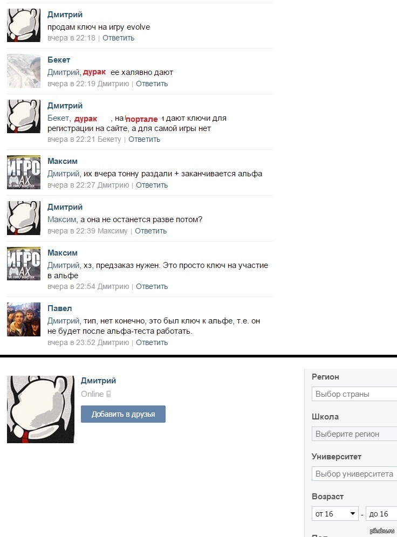Click Ответить under Бекет's comment
The image size is (397, 537).
[152, 84]
